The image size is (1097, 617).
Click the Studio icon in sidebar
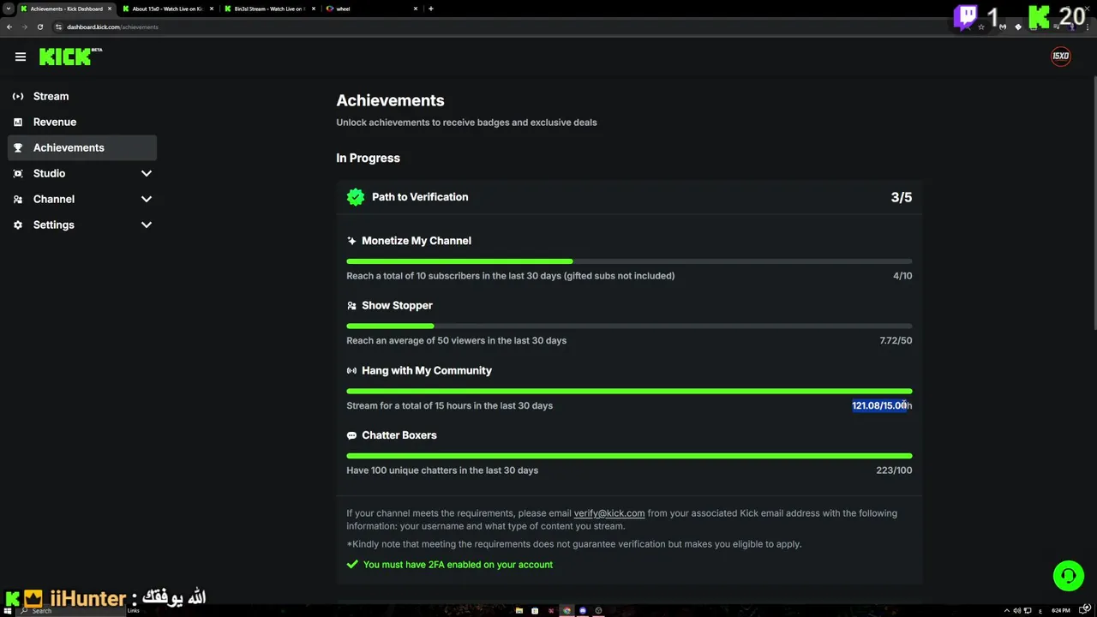[18, 174]
